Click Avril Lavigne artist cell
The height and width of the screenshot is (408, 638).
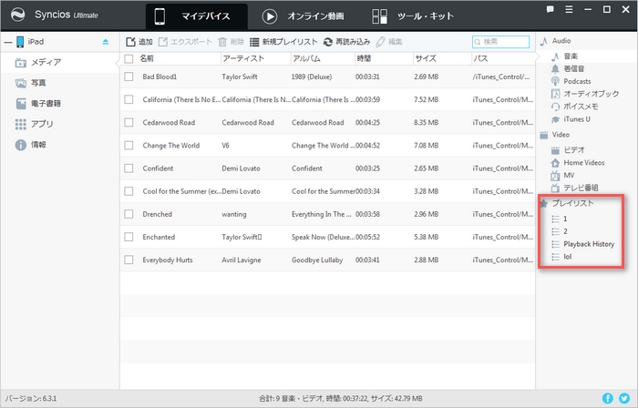pos(242,260)
